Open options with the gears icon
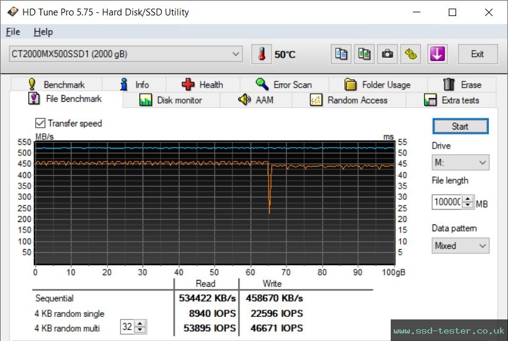The width and height of the screenshot is (508, 341). click(x=410, y=54)
